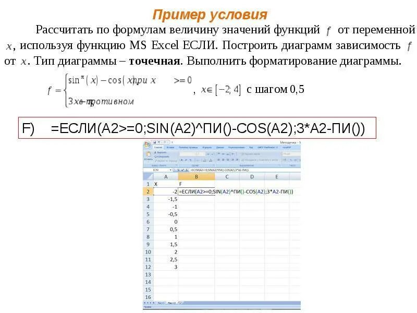Click Вырезать (cut) in clipboard group

tap(161, 152)
